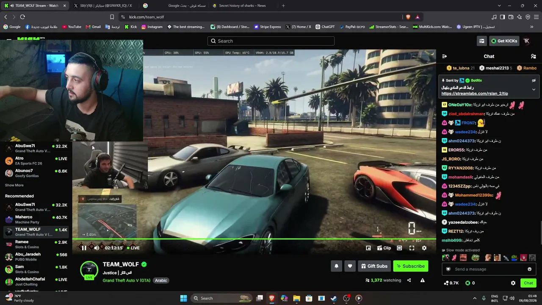This screenshot has height=305, width=542.
Task: Insert the green frog emote from the quick emote row
Action: (x=475, y=258)
